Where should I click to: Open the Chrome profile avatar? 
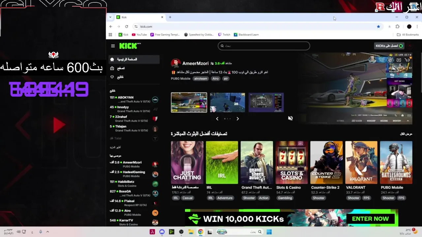click(x=409, y=27)
